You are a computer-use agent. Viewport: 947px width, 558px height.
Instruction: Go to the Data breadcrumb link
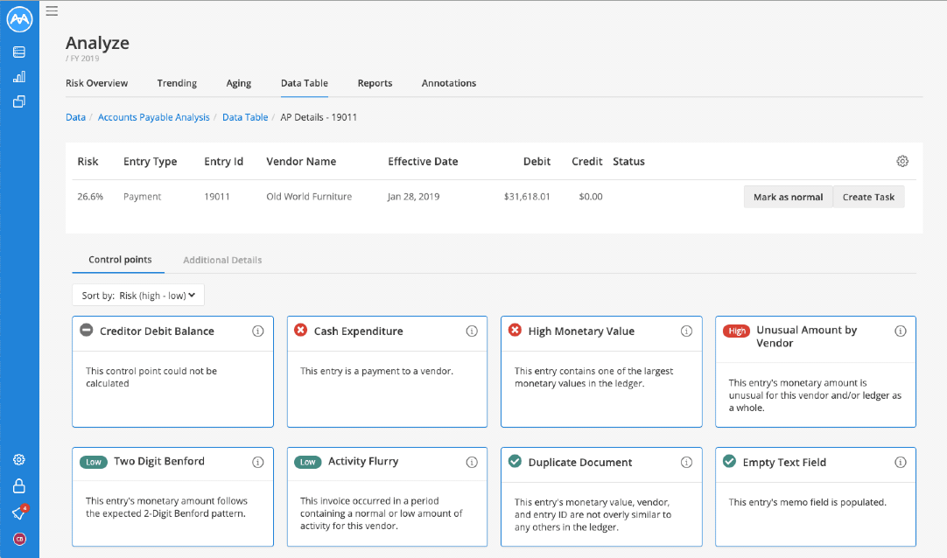tap(75, 117)
